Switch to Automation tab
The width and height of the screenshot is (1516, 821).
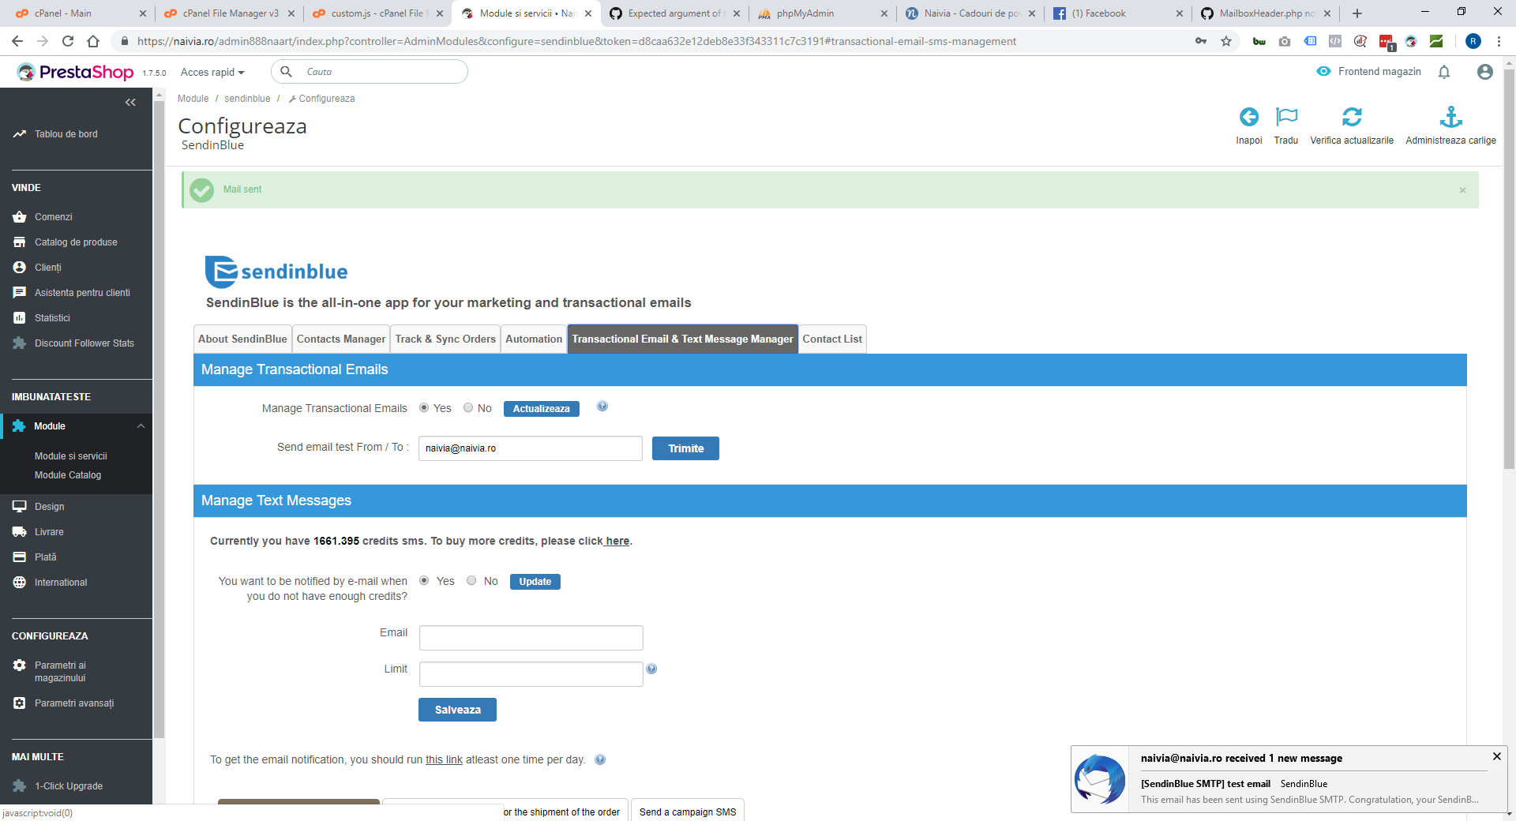tap(534, 339)
